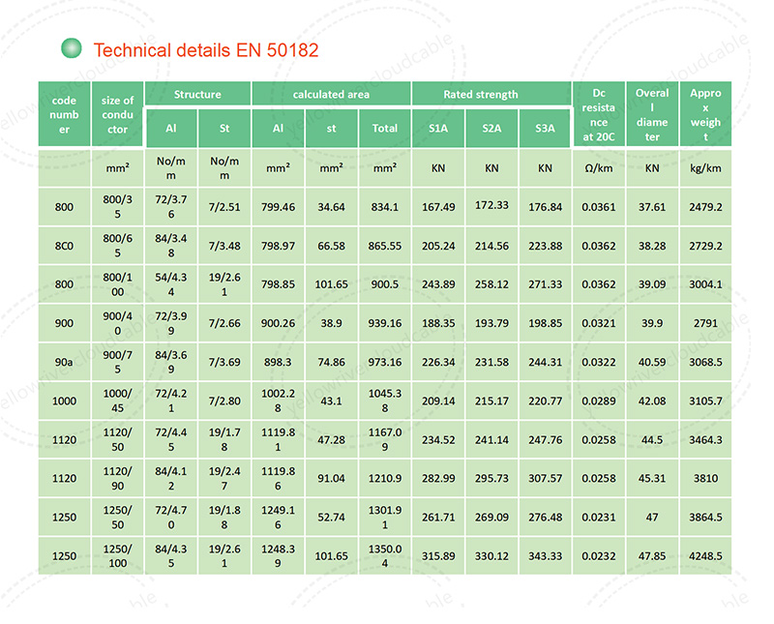Select the weight value 3004.1
774x624 pixels.
click(x=706, y=284)
